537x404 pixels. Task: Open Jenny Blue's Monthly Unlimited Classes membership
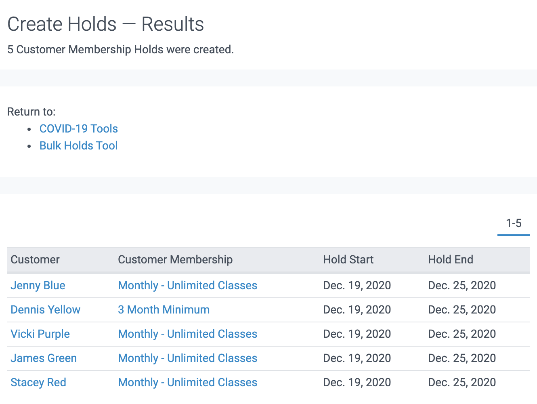pyautogui.click(x=187, y=286)
